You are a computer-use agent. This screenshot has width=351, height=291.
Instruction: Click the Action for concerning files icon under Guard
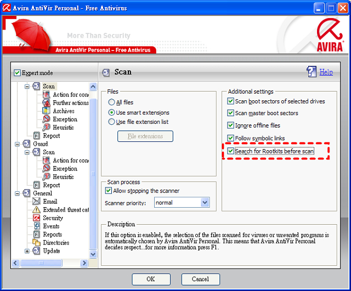(x=46, y=160)
